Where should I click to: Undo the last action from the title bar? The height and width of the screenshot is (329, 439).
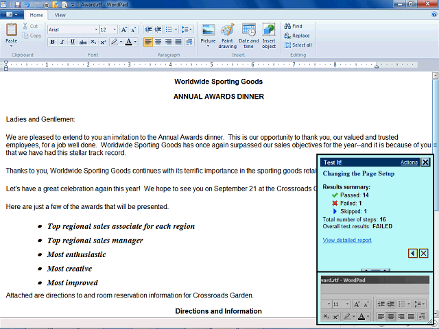pos(27,5)
